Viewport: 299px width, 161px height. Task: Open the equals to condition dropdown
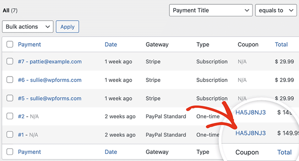coord(276,10)
